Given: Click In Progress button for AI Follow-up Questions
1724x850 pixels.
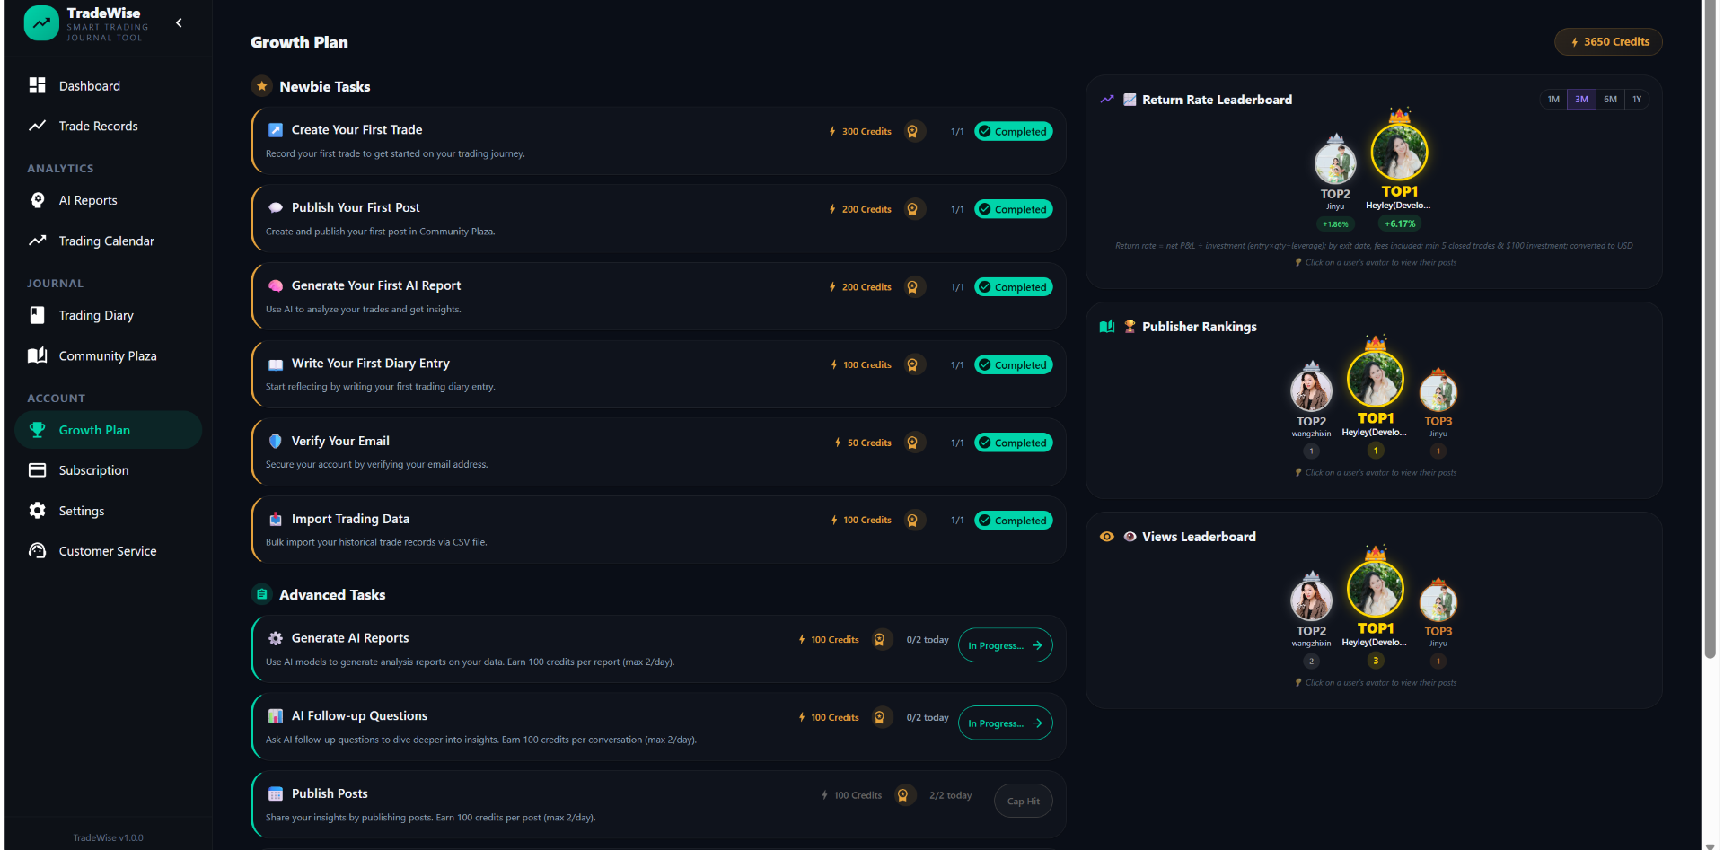Looking at the screenshot, I should pyautogui.click(x=1005, y=723).
